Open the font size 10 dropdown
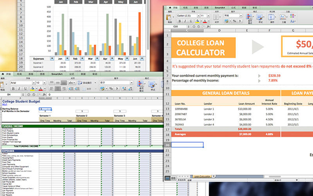Image resolution: width=313 pixels, height=196 pixels. click(44, 83)
